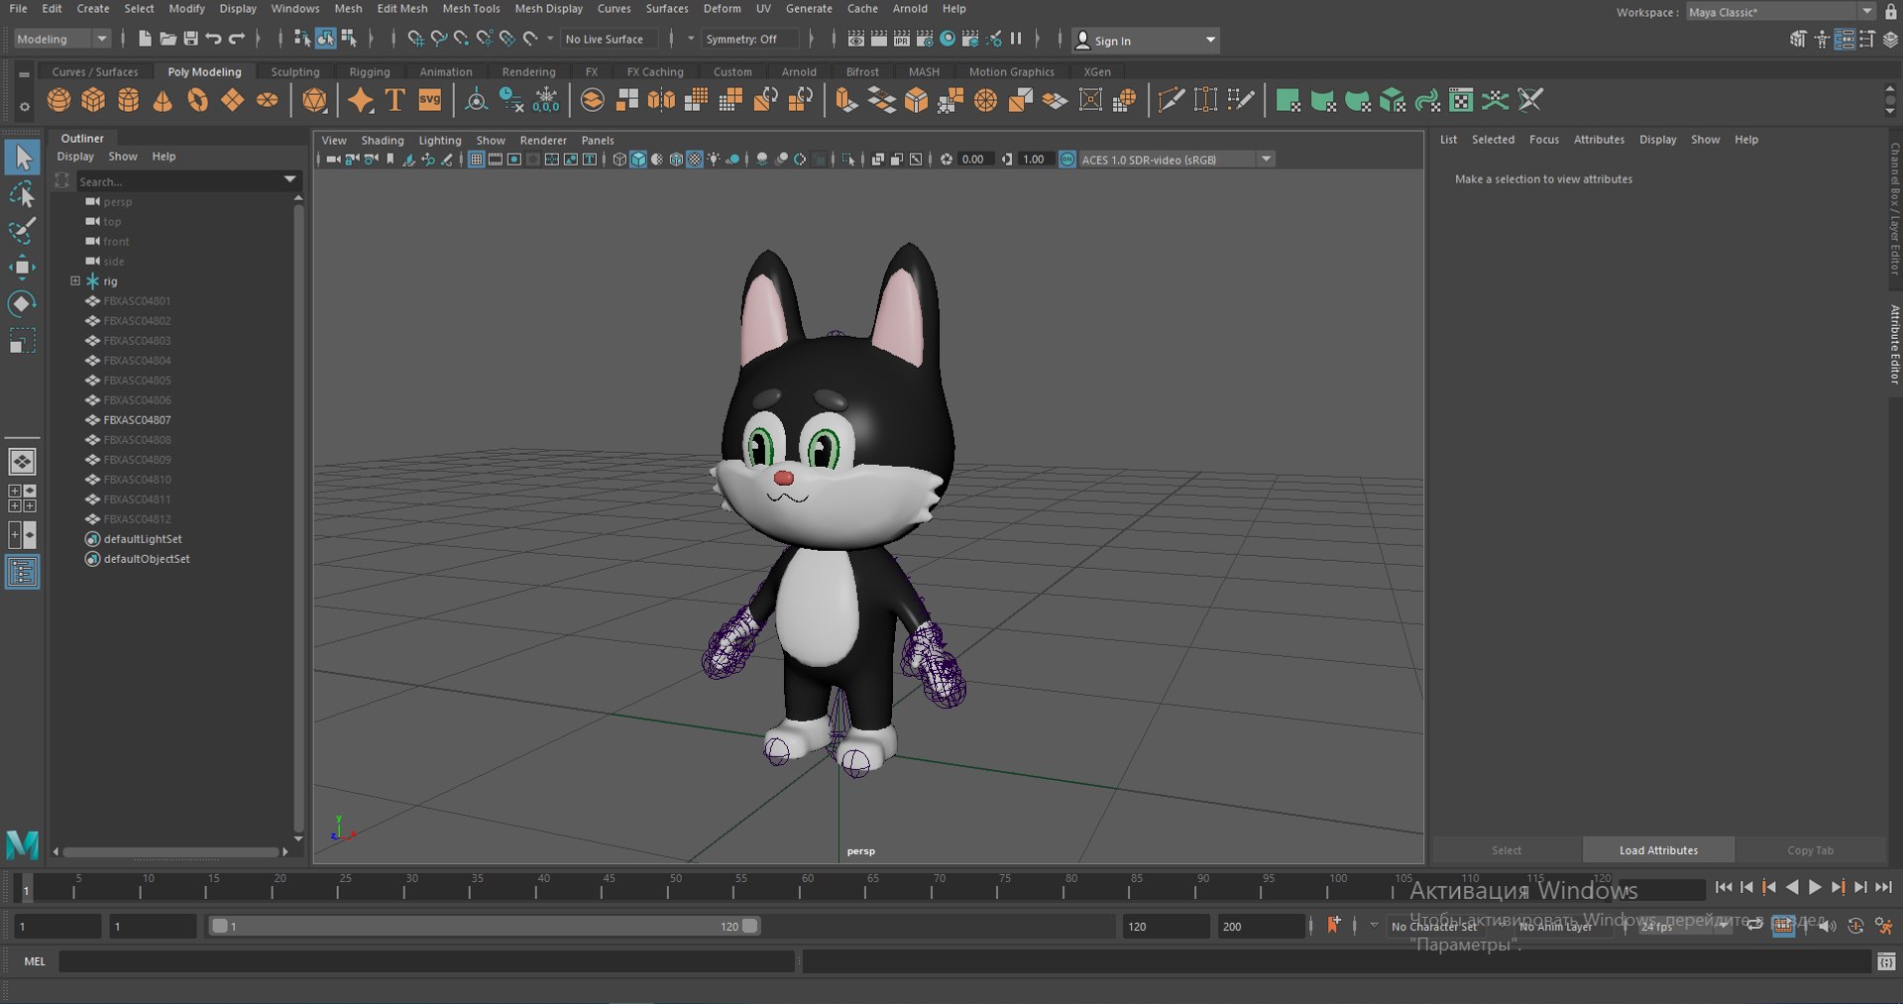Click the Copy Tab button
This screenshot has height=1004, width=1903.
[1810, 850]
